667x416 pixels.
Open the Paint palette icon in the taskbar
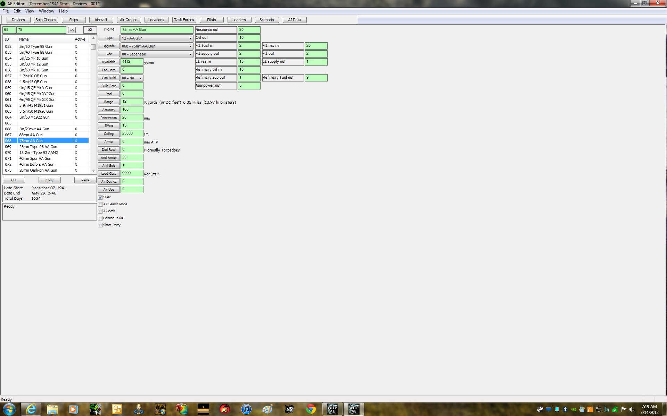click(267, 409)
